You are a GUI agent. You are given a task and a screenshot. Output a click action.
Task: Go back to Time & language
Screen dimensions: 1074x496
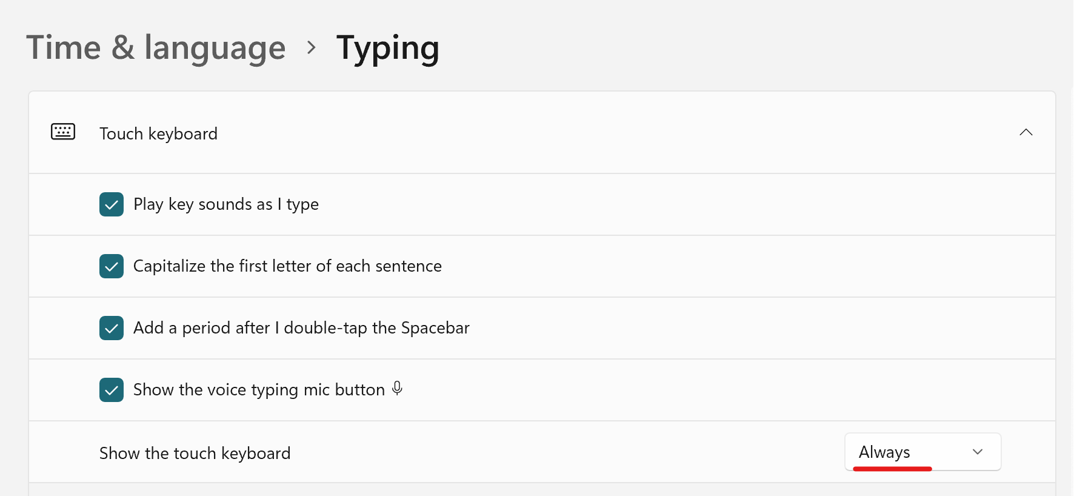point(156,47)
